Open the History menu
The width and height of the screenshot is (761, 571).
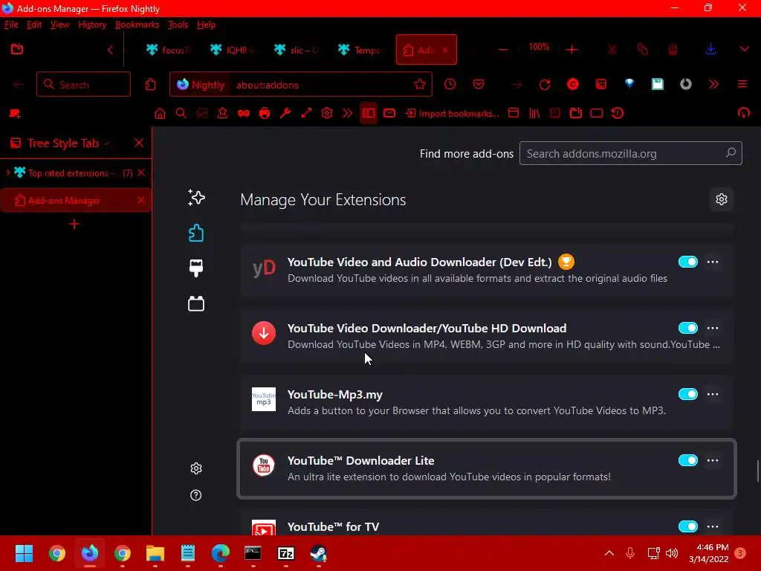[92, 25]
